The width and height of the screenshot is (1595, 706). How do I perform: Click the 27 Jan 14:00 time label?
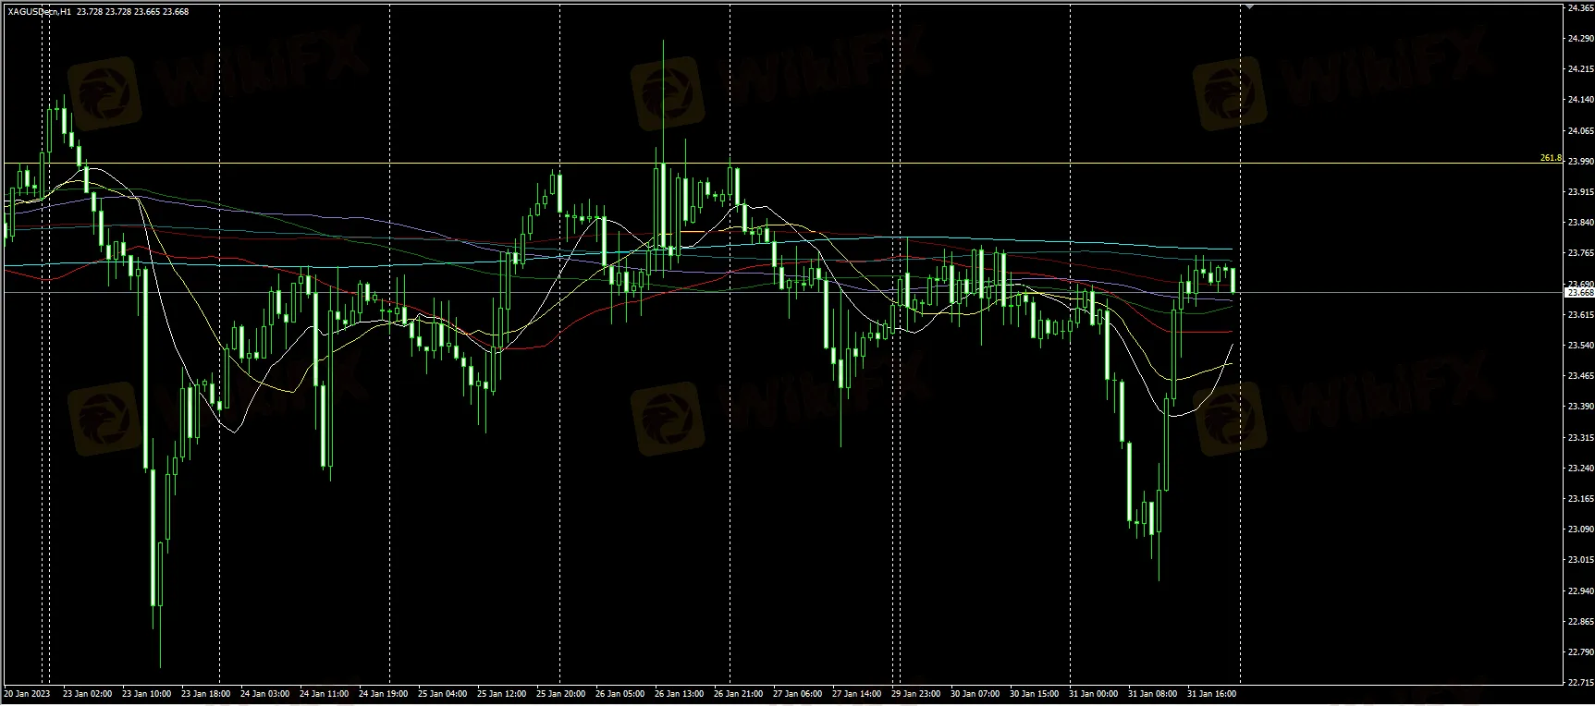click(855, 693)
